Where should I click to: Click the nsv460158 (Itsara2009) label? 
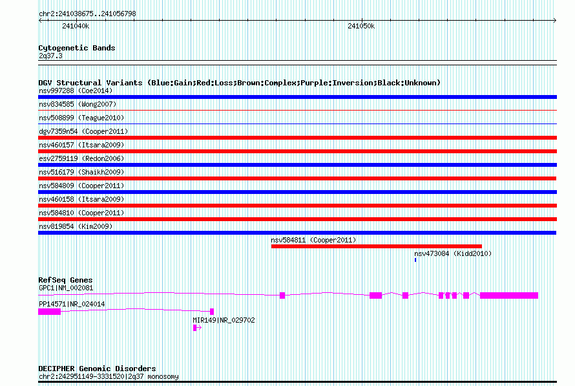81,199
